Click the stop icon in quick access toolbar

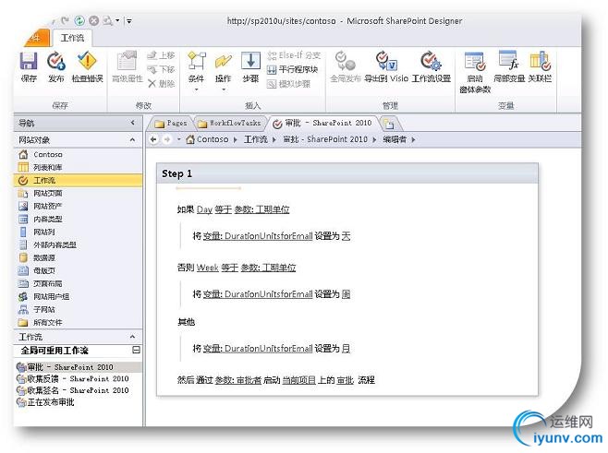pyautogui.click(x=93, y=20)
